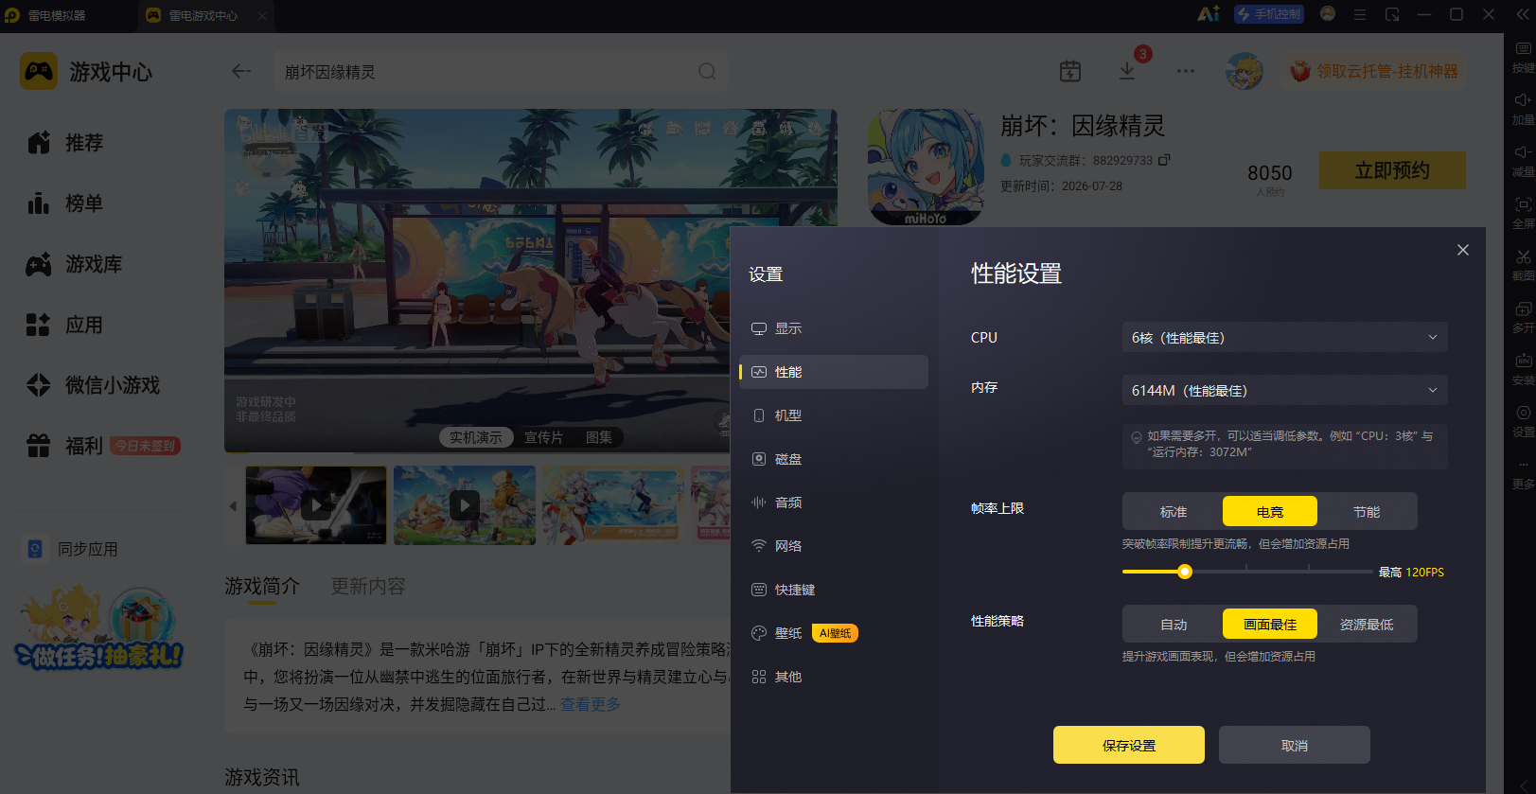
Task: Open the keyboard mapping (按键) tool
Action: pos(1523,55)
